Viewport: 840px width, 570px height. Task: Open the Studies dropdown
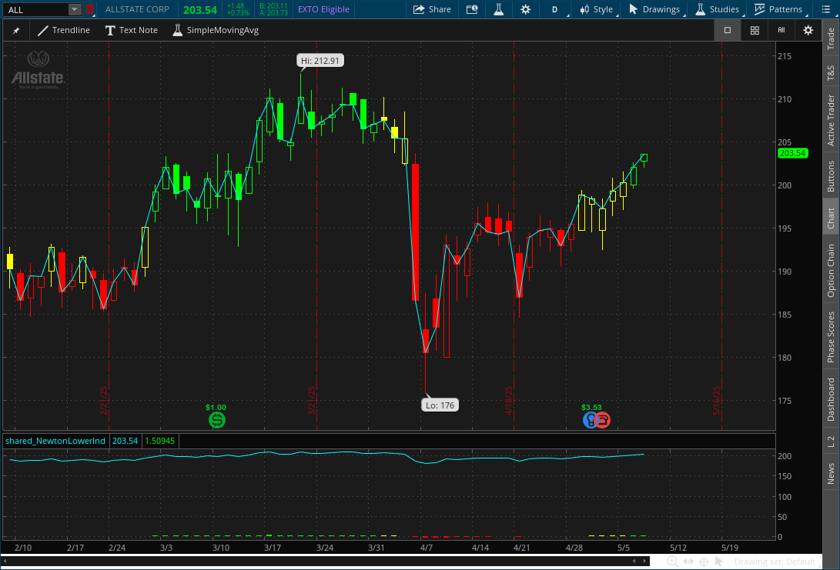pos(718,9)
